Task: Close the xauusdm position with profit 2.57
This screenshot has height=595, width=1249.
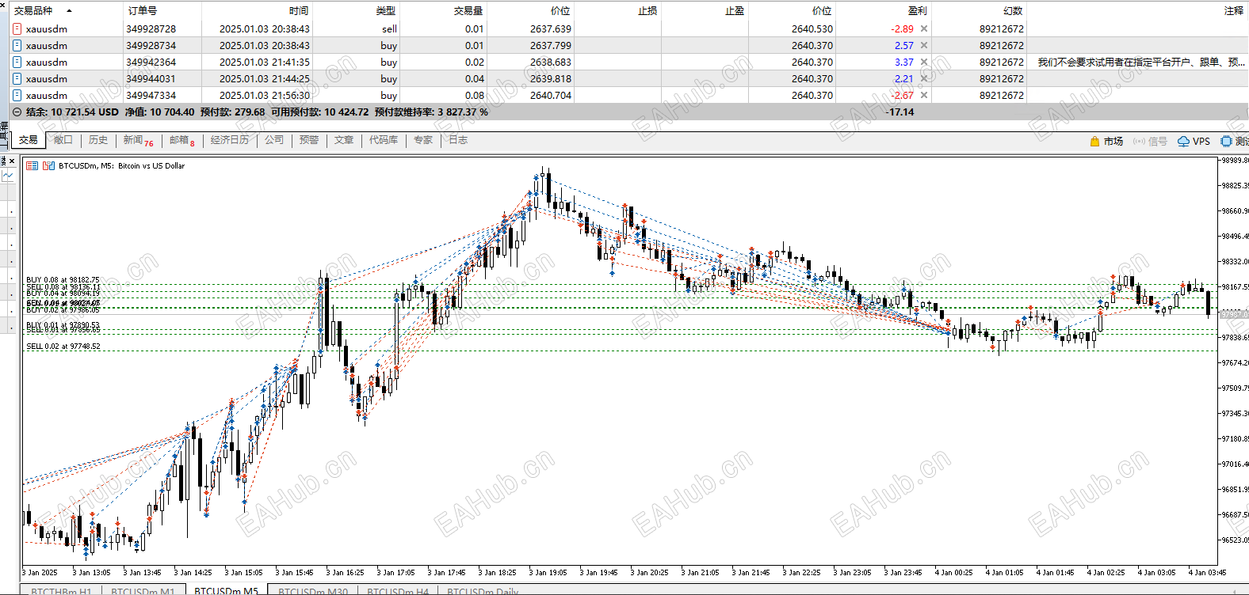Action: [x=924, y=46]
